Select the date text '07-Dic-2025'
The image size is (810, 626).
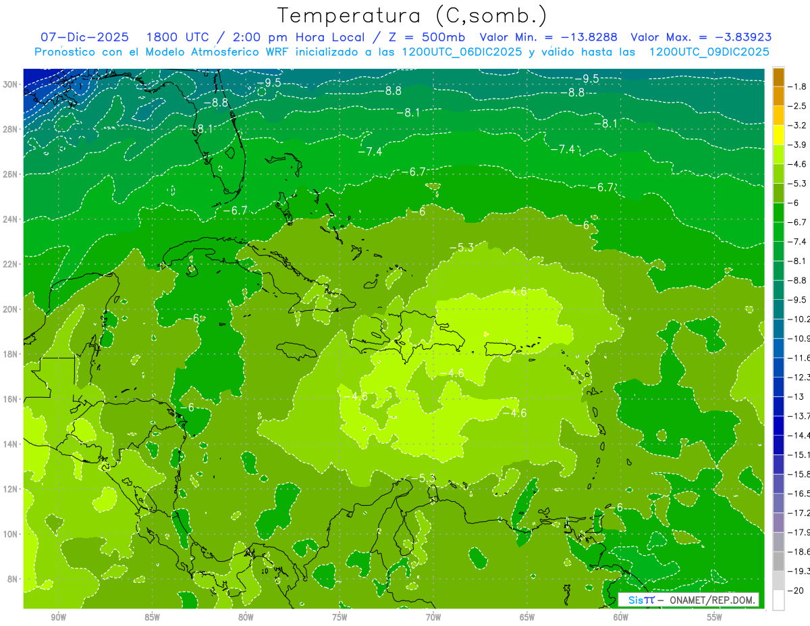[84, 37]
